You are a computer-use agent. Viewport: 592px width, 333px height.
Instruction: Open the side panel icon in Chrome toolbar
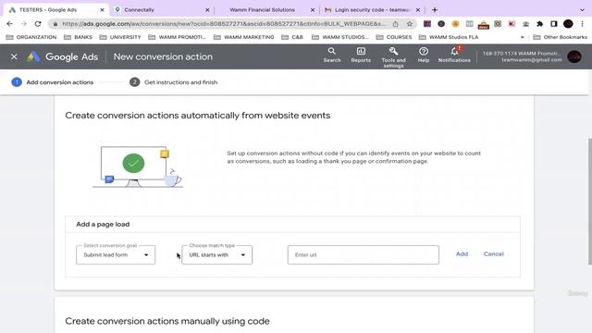pos(554,24)
